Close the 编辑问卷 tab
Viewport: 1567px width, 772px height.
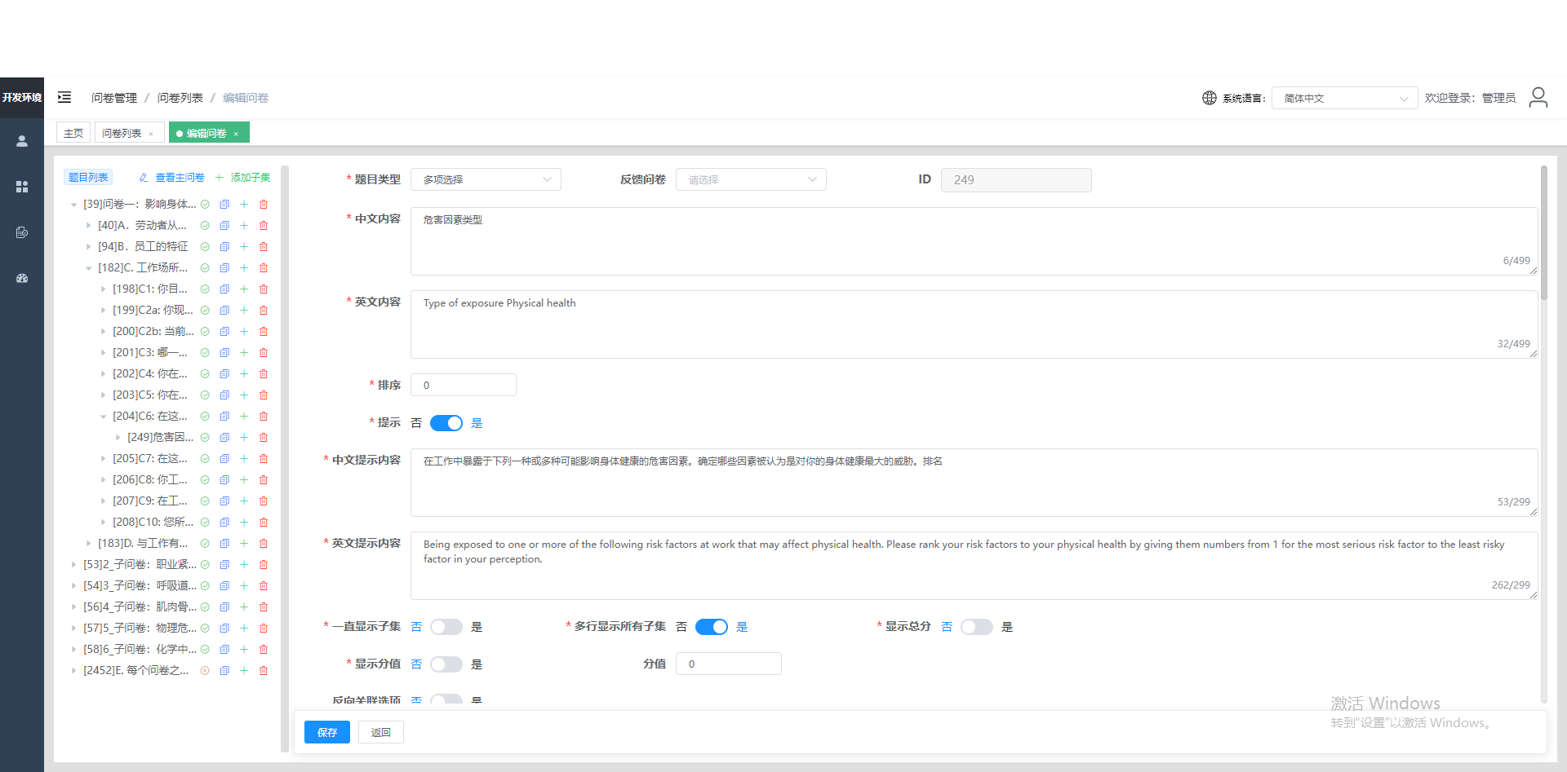[x=236, y=134]
